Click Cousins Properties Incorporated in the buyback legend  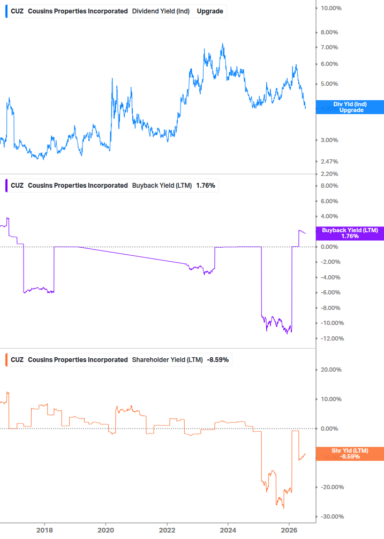pos(78,186)
